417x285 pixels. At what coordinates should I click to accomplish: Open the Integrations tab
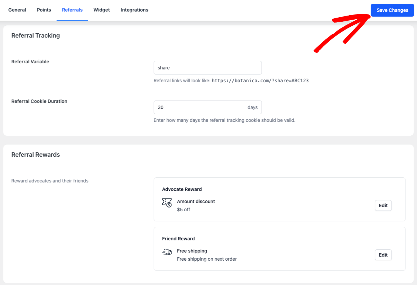coord(134,10)
